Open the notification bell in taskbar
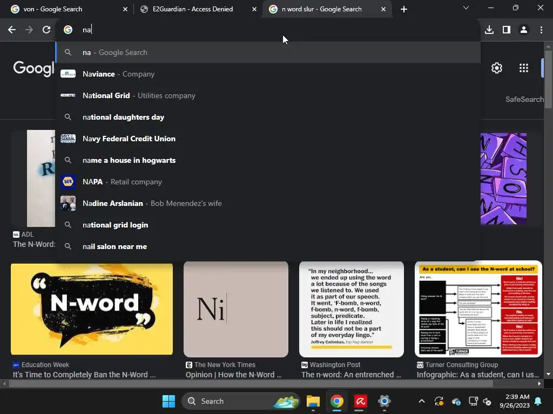The image size is (553, 414). click(x=538, y=401)
